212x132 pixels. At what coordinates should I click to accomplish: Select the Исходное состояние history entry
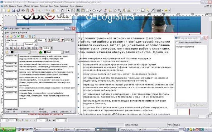click(184, 46)
